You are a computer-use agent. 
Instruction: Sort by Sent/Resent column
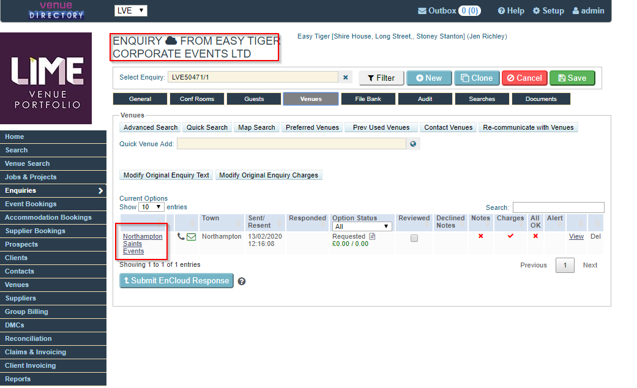[265, 222]
